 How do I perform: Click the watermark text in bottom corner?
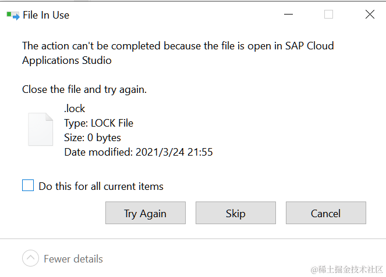pos(347,269)
